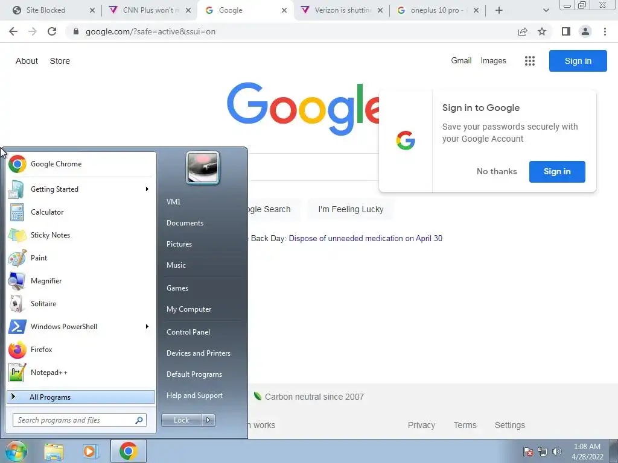Toggle the Chrome side panel
Image resolution: width=618 pixels, height=463 pixels.
(566, 31)
